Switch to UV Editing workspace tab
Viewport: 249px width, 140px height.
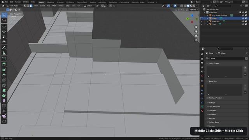70,2
